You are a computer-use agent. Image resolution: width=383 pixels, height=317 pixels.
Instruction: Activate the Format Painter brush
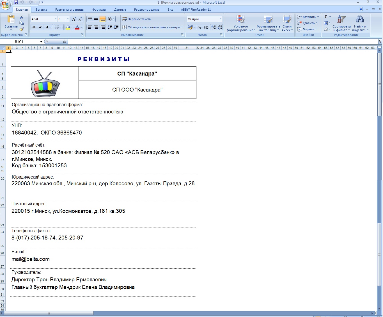[x=22, y=29]
